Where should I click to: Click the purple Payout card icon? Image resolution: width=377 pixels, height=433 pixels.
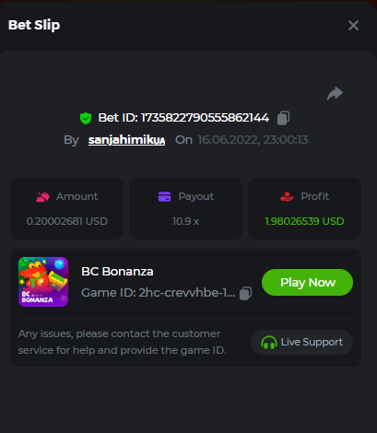164,196
